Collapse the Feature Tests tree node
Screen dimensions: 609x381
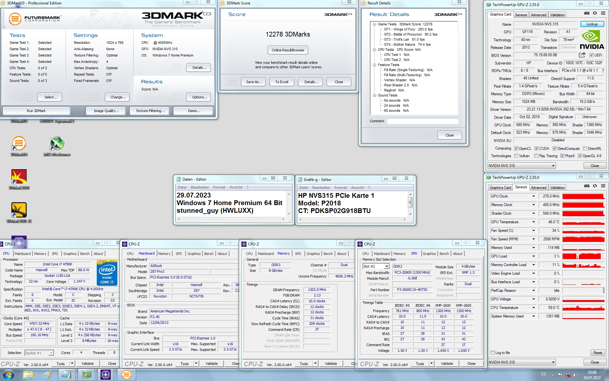(x=374, y=65)
